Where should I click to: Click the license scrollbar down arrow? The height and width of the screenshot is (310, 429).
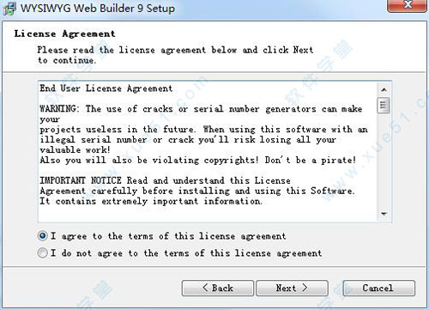click(384, 214)
